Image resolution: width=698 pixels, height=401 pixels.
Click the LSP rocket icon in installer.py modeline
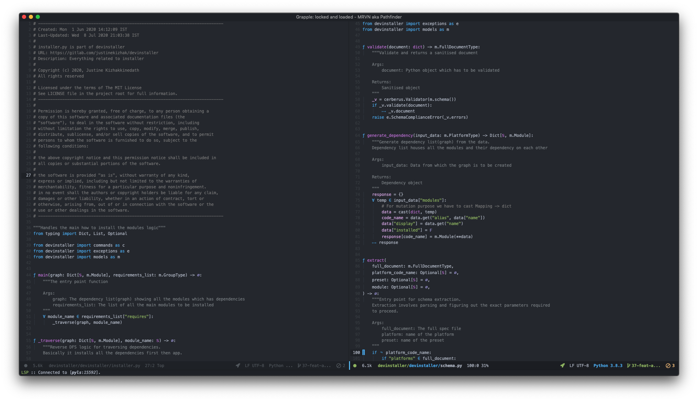(x=238, y=366)
